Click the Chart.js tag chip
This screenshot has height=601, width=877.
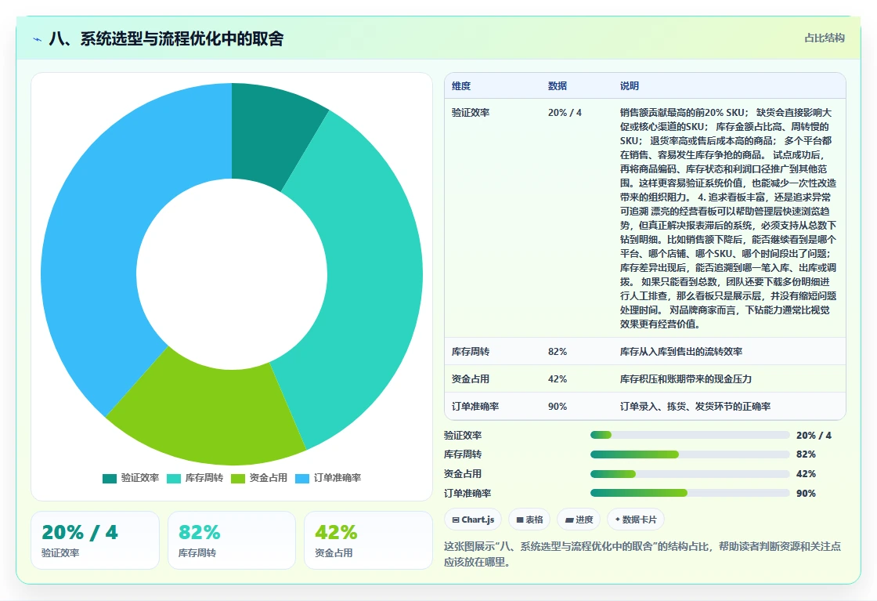[473, 520]
